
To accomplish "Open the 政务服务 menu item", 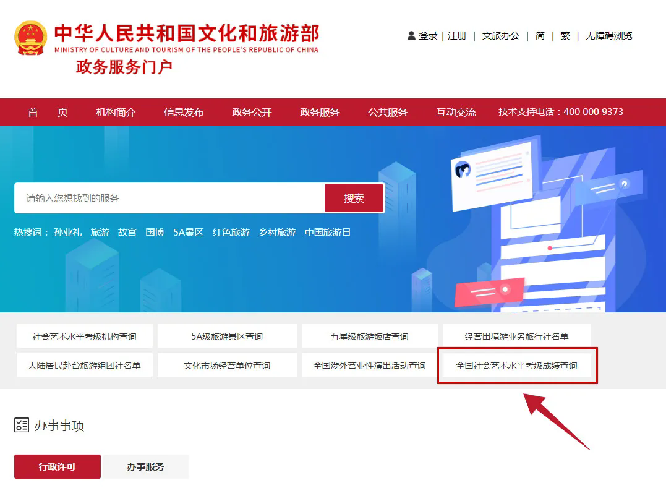I will click(x=320, y=112).
